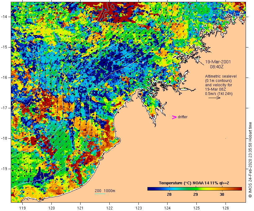Click the 122 longitude axis label

coord(110,208)
